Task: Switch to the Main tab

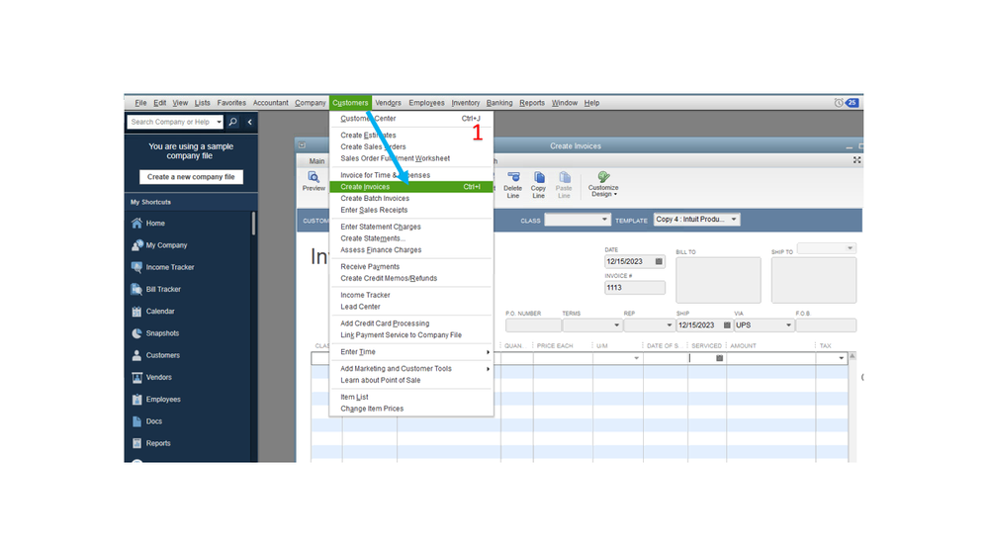Action: [x=316, y=161]
